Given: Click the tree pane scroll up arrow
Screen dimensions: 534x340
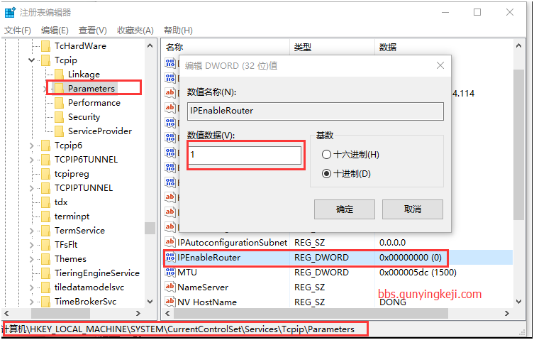Looking at the screenshot, I should click(x=150, y=45).
